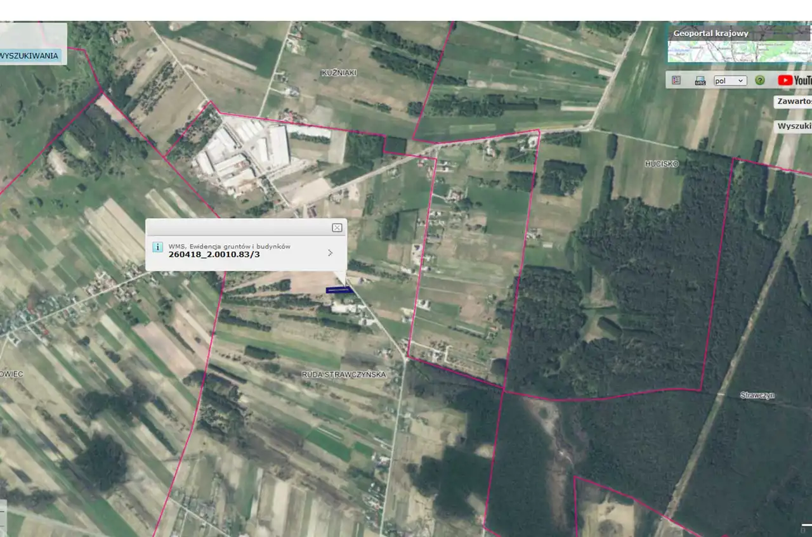Click the highlighted dark blue parcel
The image size is (812, 537).
(x=338, y=290)
